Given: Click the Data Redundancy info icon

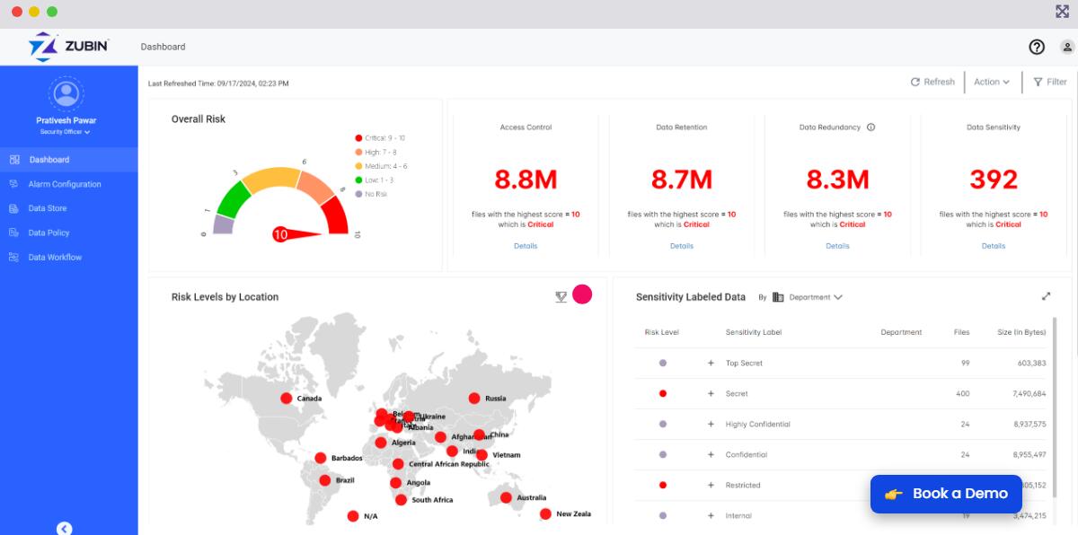Looking at the screenshot, I should tap(870, 127).
